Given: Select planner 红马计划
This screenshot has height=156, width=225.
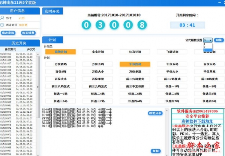Looking at the screenshot, I should pyautogui.click(x=135, y=52).
